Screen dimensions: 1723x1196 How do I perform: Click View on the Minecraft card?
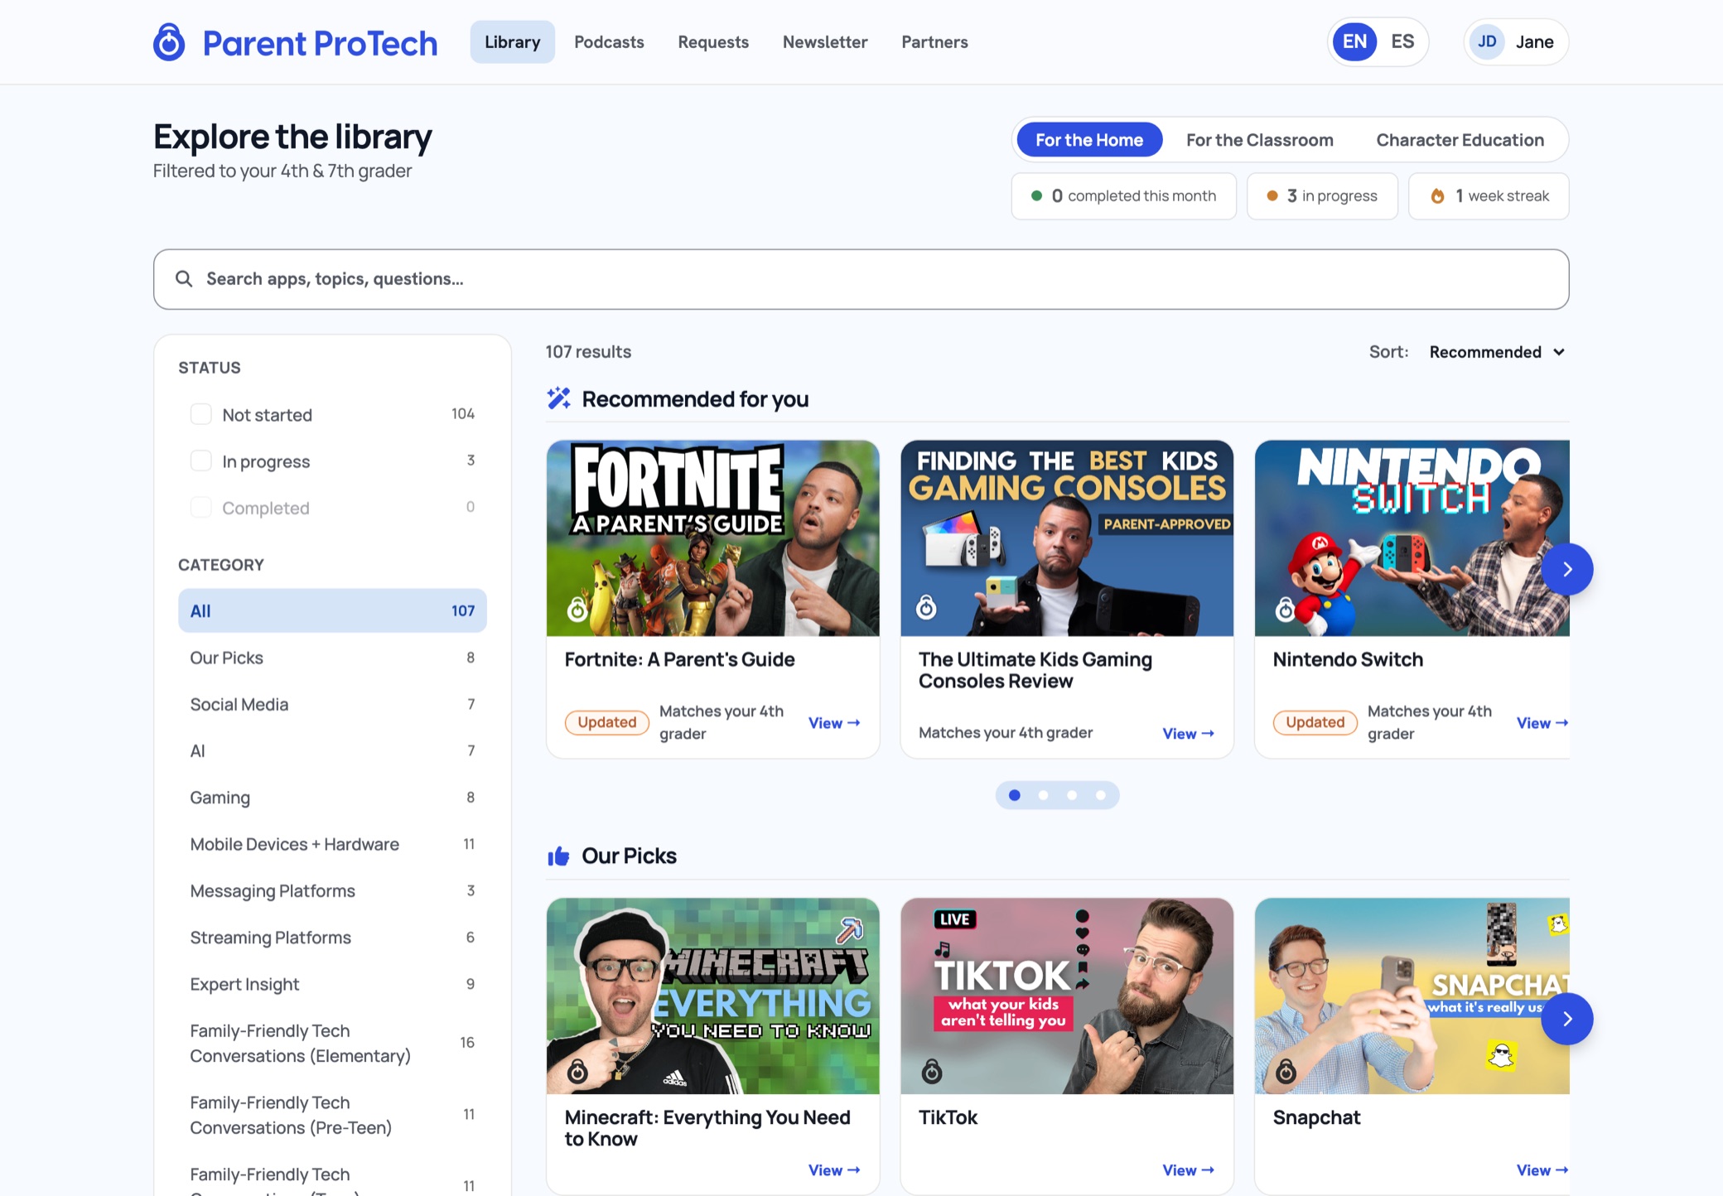pos(834,1170)
